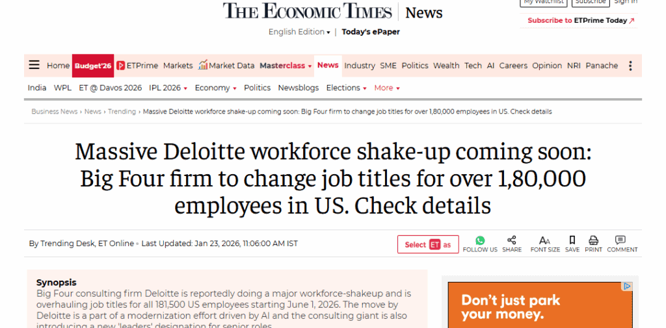666x328 pixels.
Task: Open the Today's ePaper link
Action: click(x=371, y=32)
